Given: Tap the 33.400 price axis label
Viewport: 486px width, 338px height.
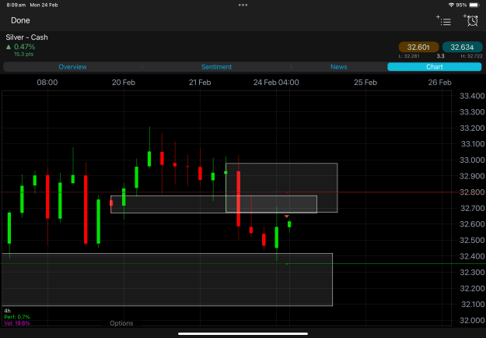Looking at the screenshot, I should click(472, 96).
